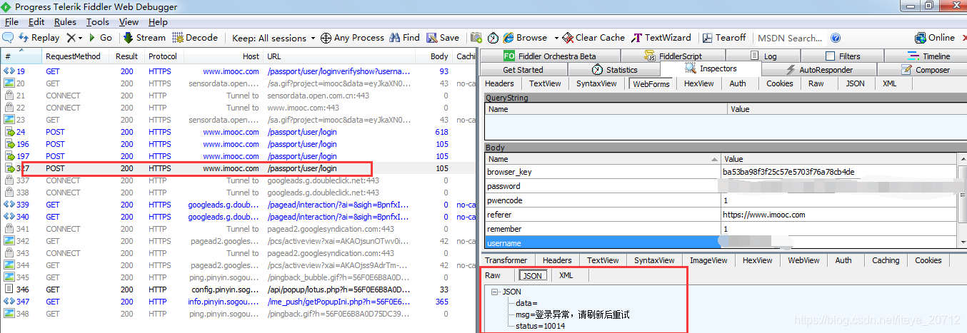Image resolution: width=967 pixels, height=333 pixels.
Task: Sort Body table by Name header
Action: coord(602,159)
